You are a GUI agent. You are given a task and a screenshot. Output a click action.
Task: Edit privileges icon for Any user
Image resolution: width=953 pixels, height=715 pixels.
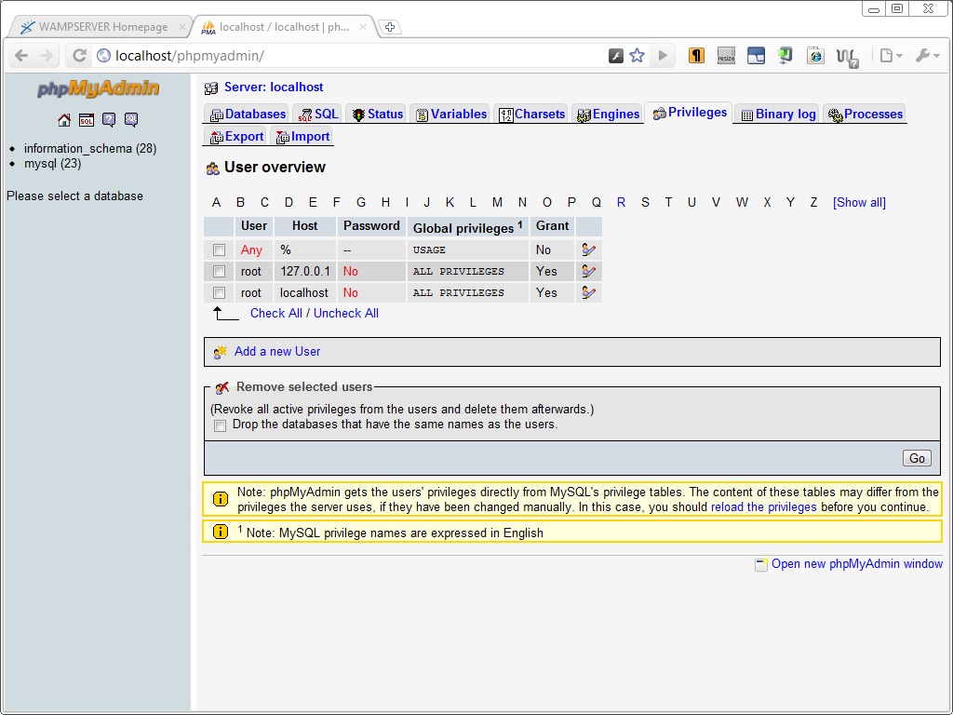tap(588, 250)
